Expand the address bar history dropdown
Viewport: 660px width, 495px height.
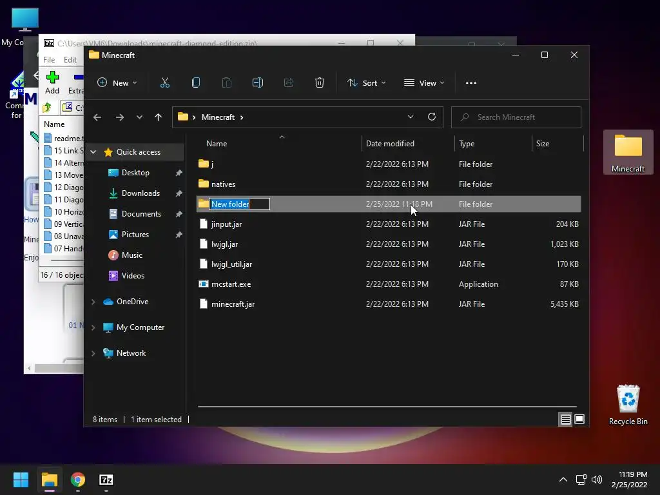pos(411,117)
